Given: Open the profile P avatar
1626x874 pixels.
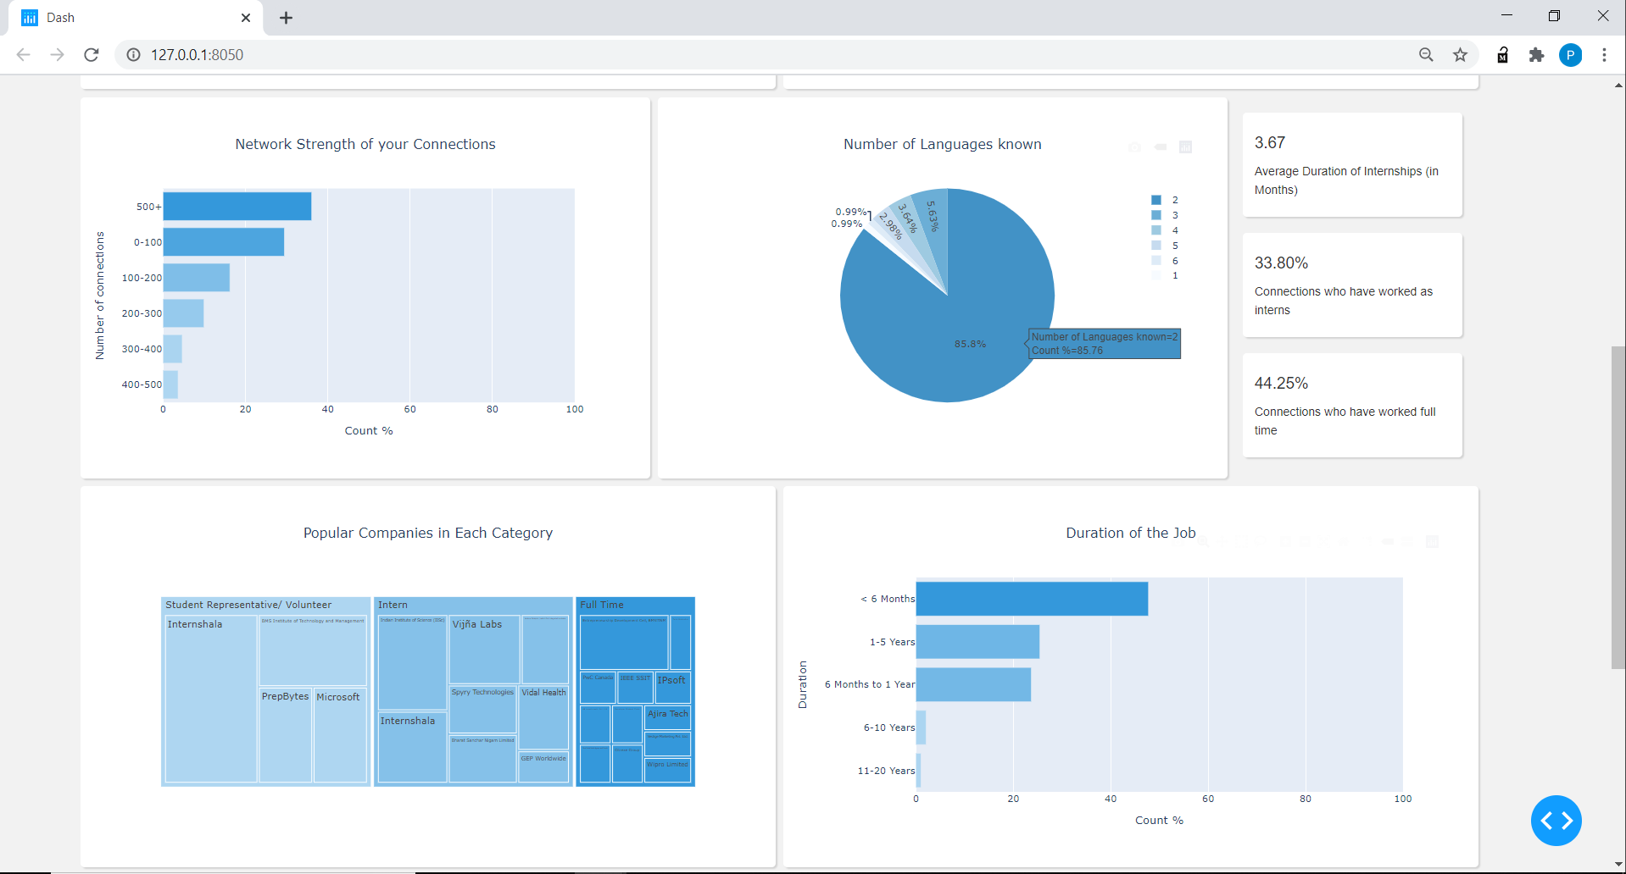Looking at the screenshot, I should (x=1570, y=55).
